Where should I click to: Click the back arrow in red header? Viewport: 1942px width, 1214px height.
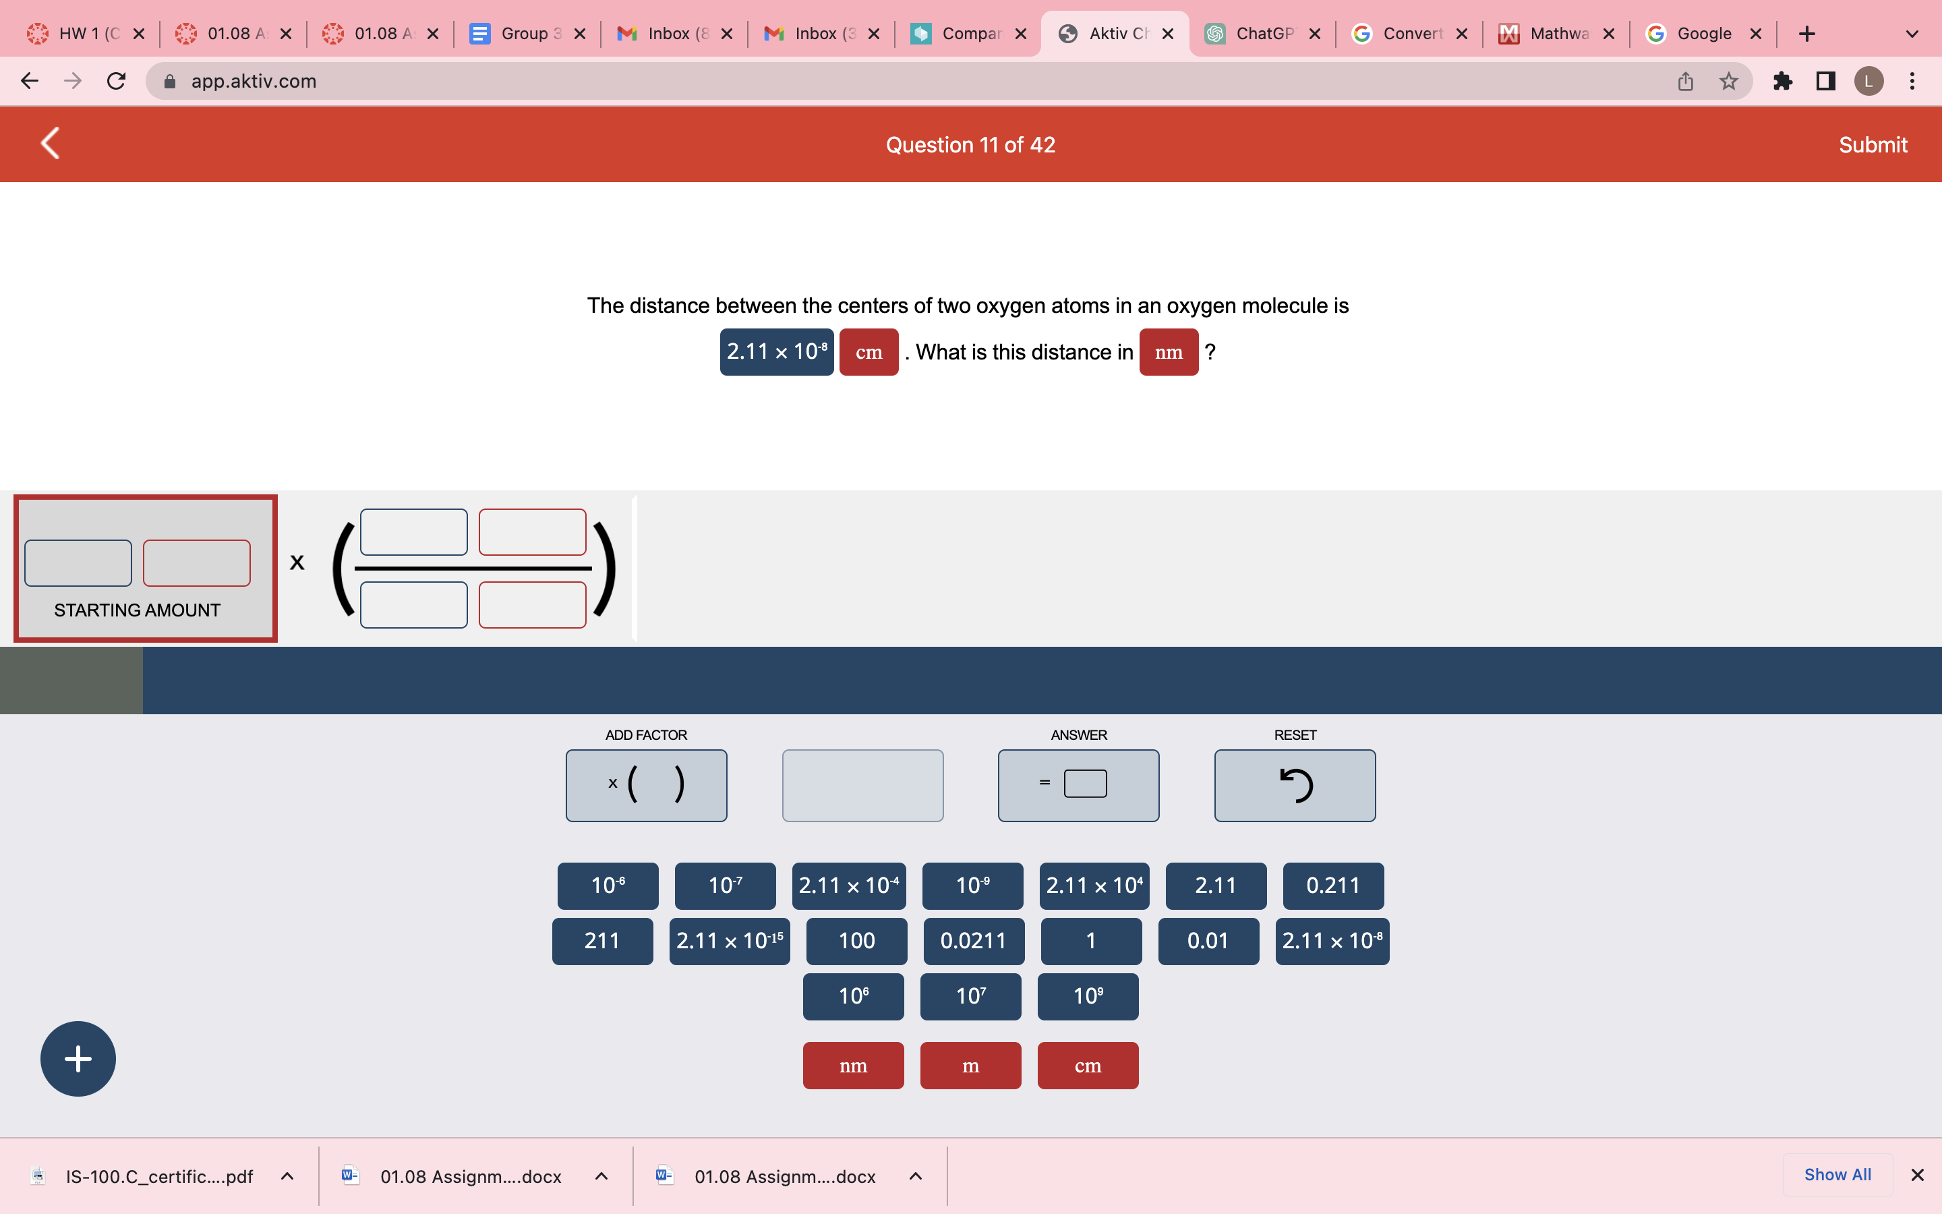point(50,144)
